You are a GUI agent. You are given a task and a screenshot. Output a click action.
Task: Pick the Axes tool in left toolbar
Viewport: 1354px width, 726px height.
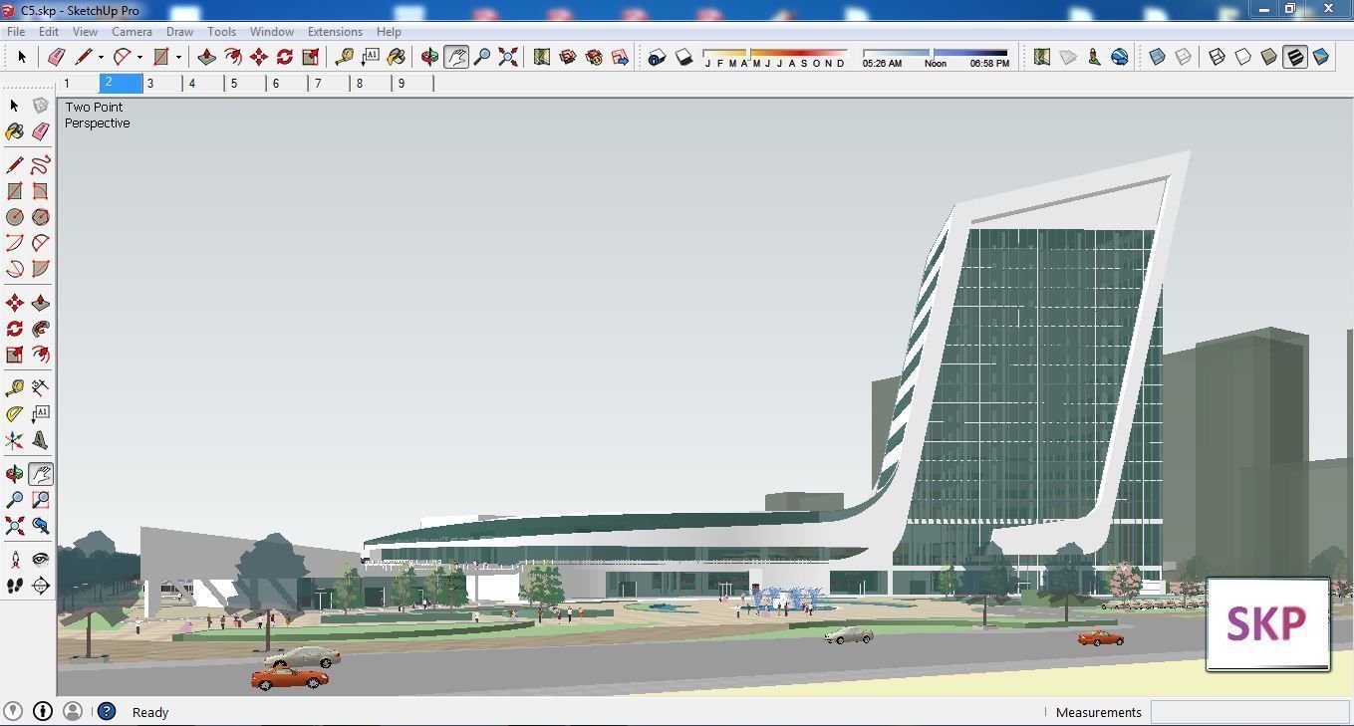click(15, 439)
